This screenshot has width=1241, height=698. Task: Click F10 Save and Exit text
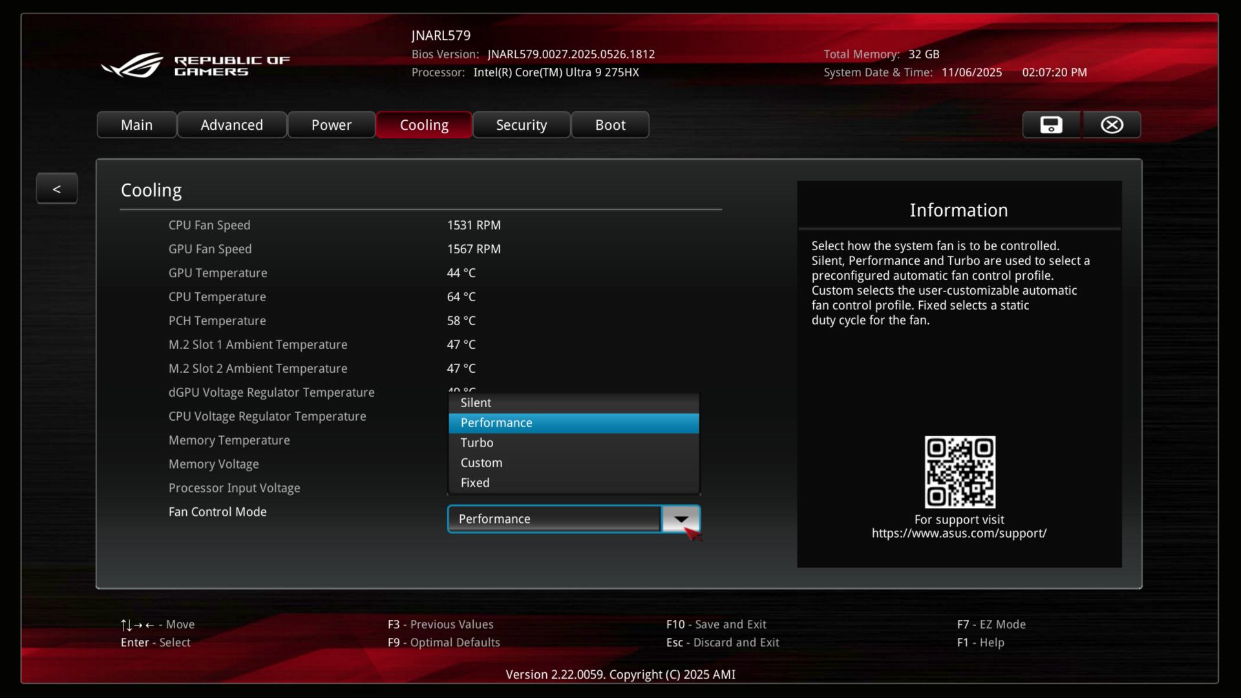pos(716,624)
